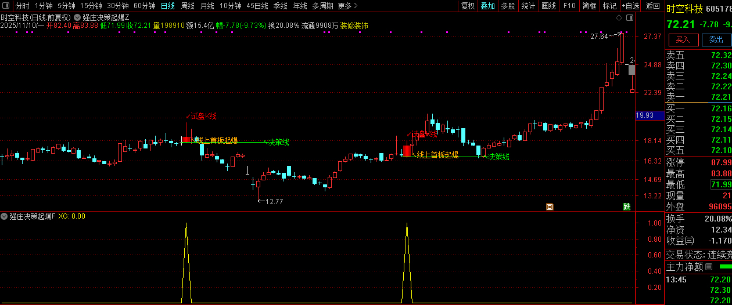Click the 买五 bid price row
Screen dimensions: 732x305
point(699,150)
